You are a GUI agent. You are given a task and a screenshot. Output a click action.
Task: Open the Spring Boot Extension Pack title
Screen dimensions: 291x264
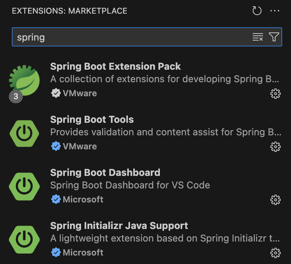click(115, 66)
